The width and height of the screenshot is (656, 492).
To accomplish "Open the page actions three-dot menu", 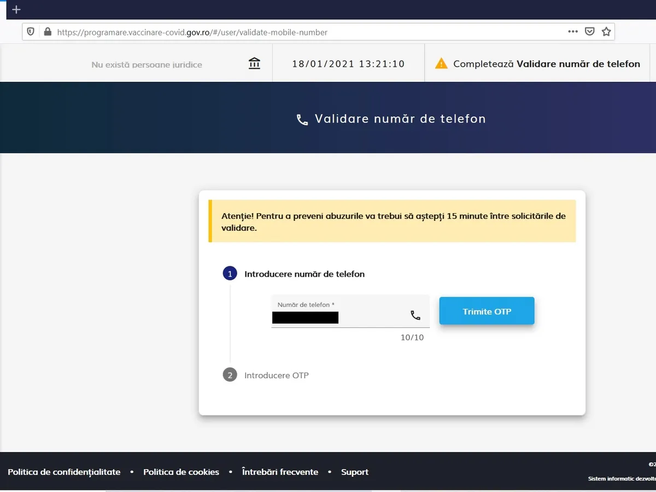I will tap(572, 32).
